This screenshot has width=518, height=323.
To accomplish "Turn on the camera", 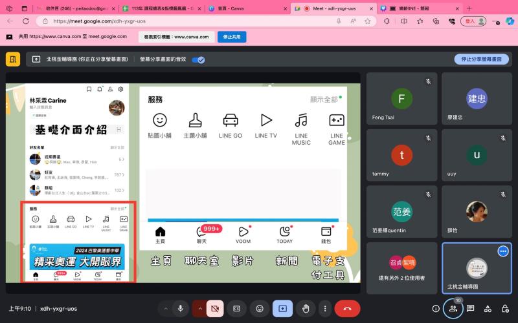I will pos(215,309).
